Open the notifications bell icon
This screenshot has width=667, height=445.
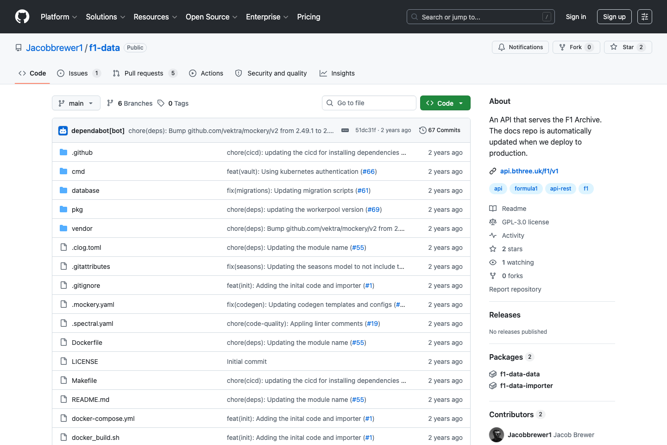click(501, 47)
